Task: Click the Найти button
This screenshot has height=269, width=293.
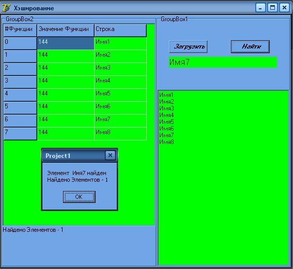Action: pos(250,46)
